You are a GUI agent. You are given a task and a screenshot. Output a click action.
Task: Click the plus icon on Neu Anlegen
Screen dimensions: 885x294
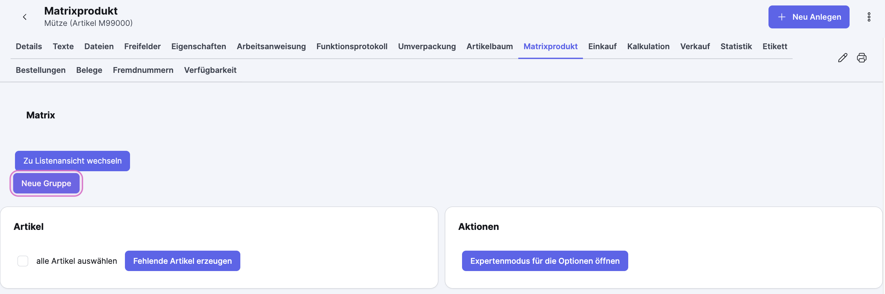781,17
